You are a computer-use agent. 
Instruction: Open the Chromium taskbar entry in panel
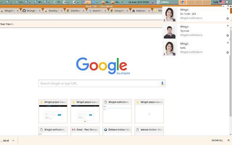coord(87,2)
